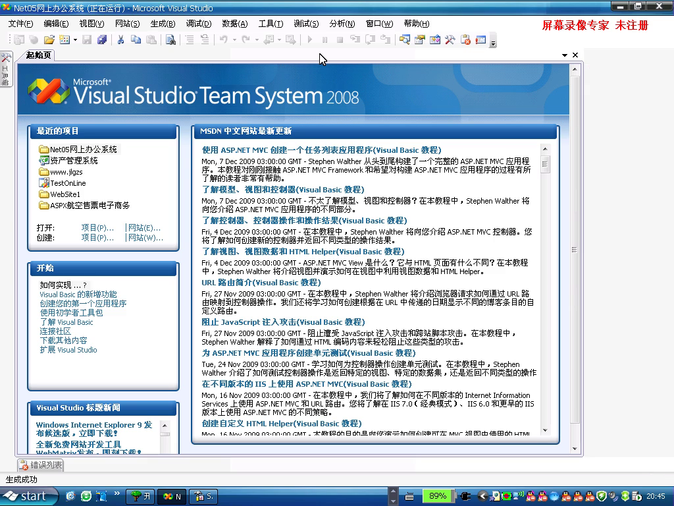674x506 pixels.
Task: Select the 起始页 document tab
Action: click(x=38, y=55)
